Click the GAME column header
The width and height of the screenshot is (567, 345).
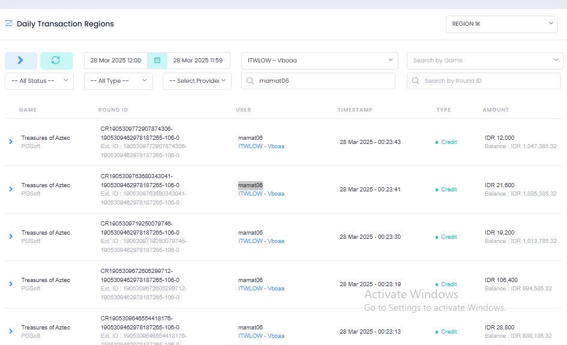[28, 110]
